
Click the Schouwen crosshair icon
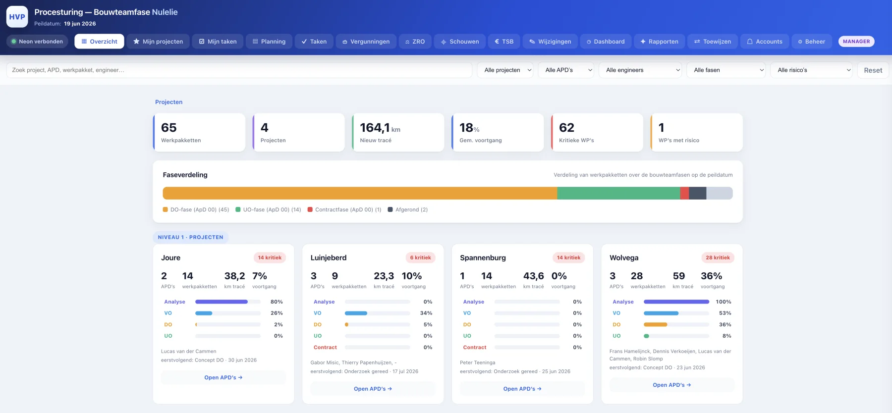(444, 42)
